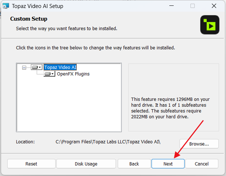Select the Topaz Video AI tree item
This screenshot has width=226, height=176.
click(x=60, y=67)
